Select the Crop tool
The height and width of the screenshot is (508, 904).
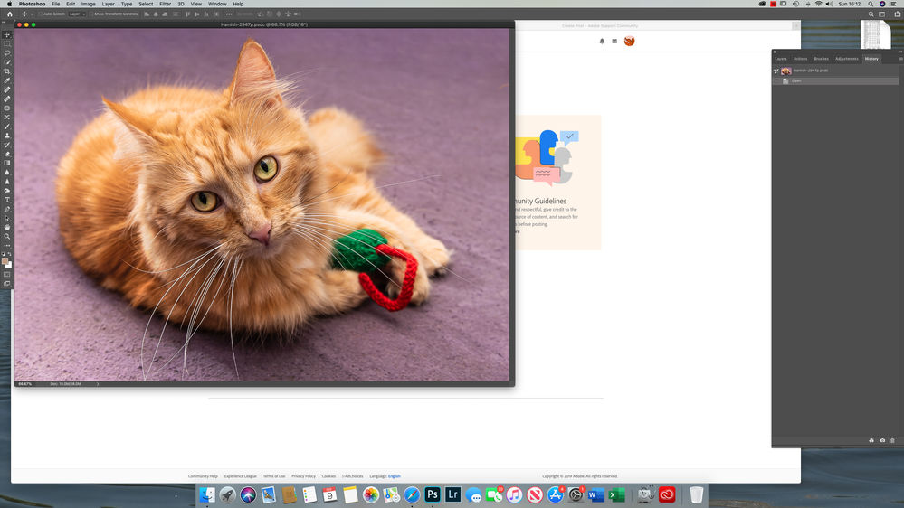pos(7,71)
